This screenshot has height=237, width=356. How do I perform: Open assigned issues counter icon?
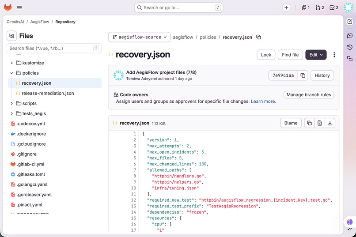point(306,8)
